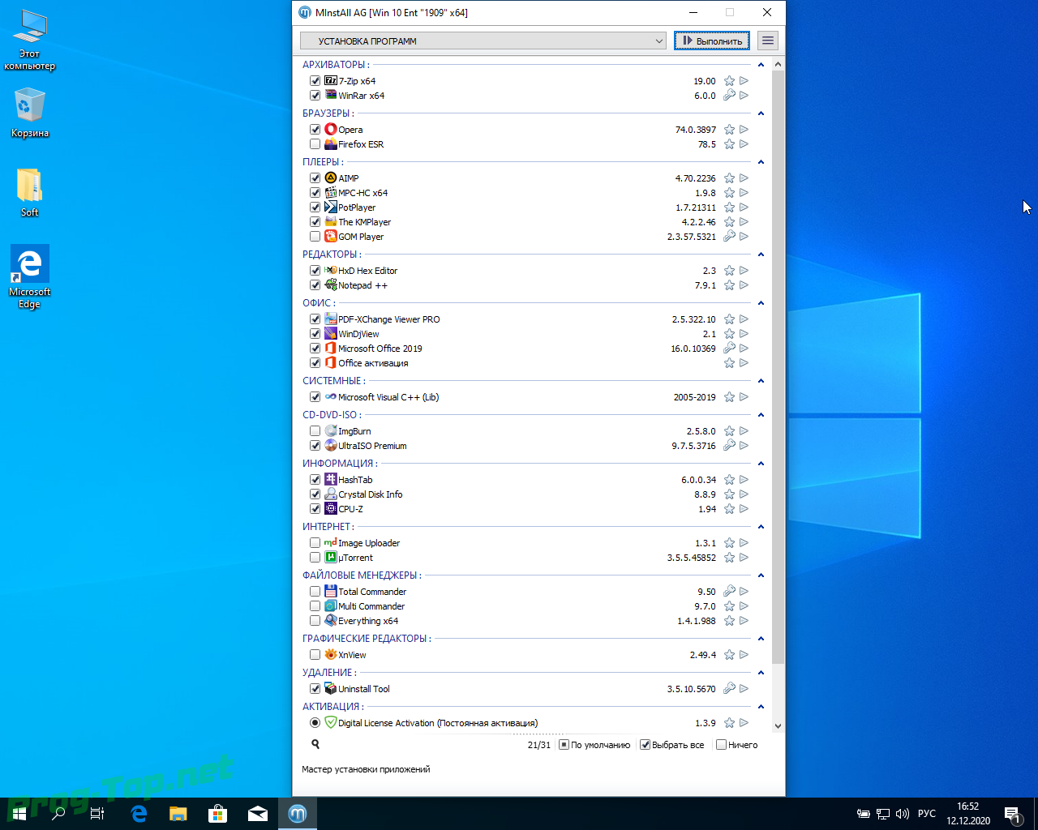Select Digital License Activation radio button
This screenshot has height=830, width=1038.
315,723
